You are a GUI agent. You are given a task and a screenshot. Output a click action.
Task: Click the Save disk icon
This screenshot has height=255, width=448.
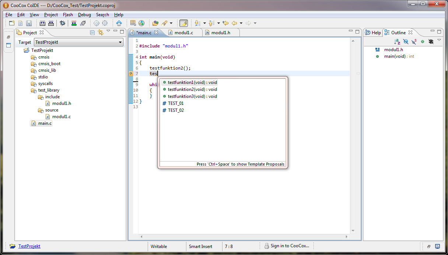pyautogui.click(x=29, y=23)
